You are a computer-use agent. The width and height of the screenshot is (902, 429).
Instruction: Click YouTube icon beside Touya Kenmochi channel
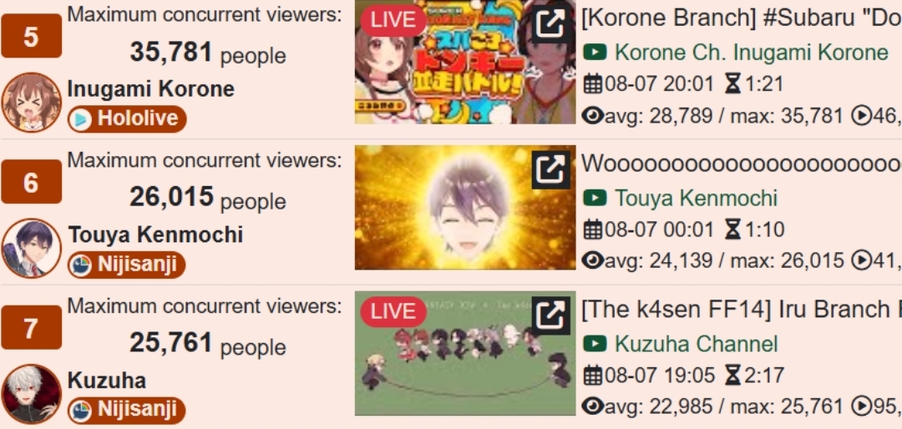tap(595, 199)
